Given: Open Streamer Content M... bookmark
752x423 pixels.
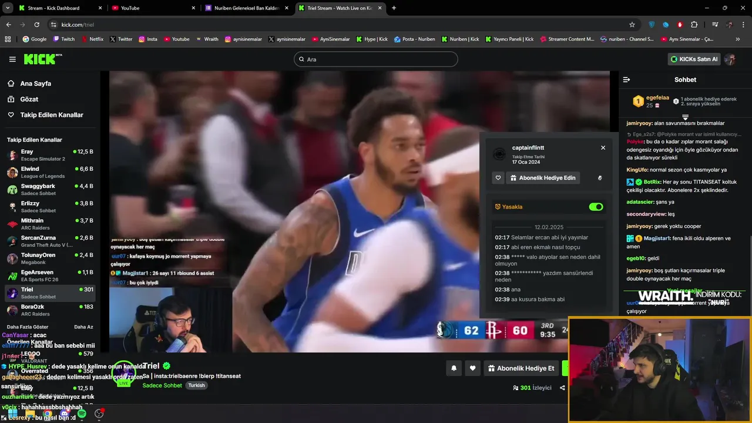Looking at the screenshot, I should click(566, 39).
